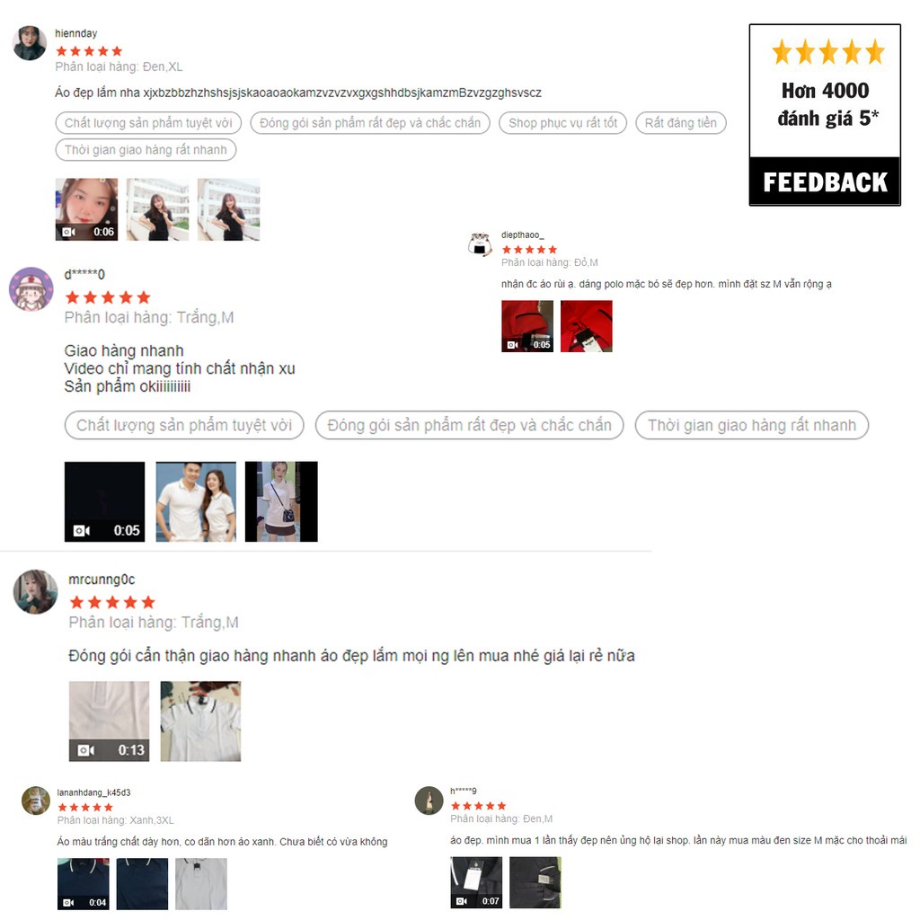Play mrcunng0c's 0:13 white shirt video

(x=109, y=721)
